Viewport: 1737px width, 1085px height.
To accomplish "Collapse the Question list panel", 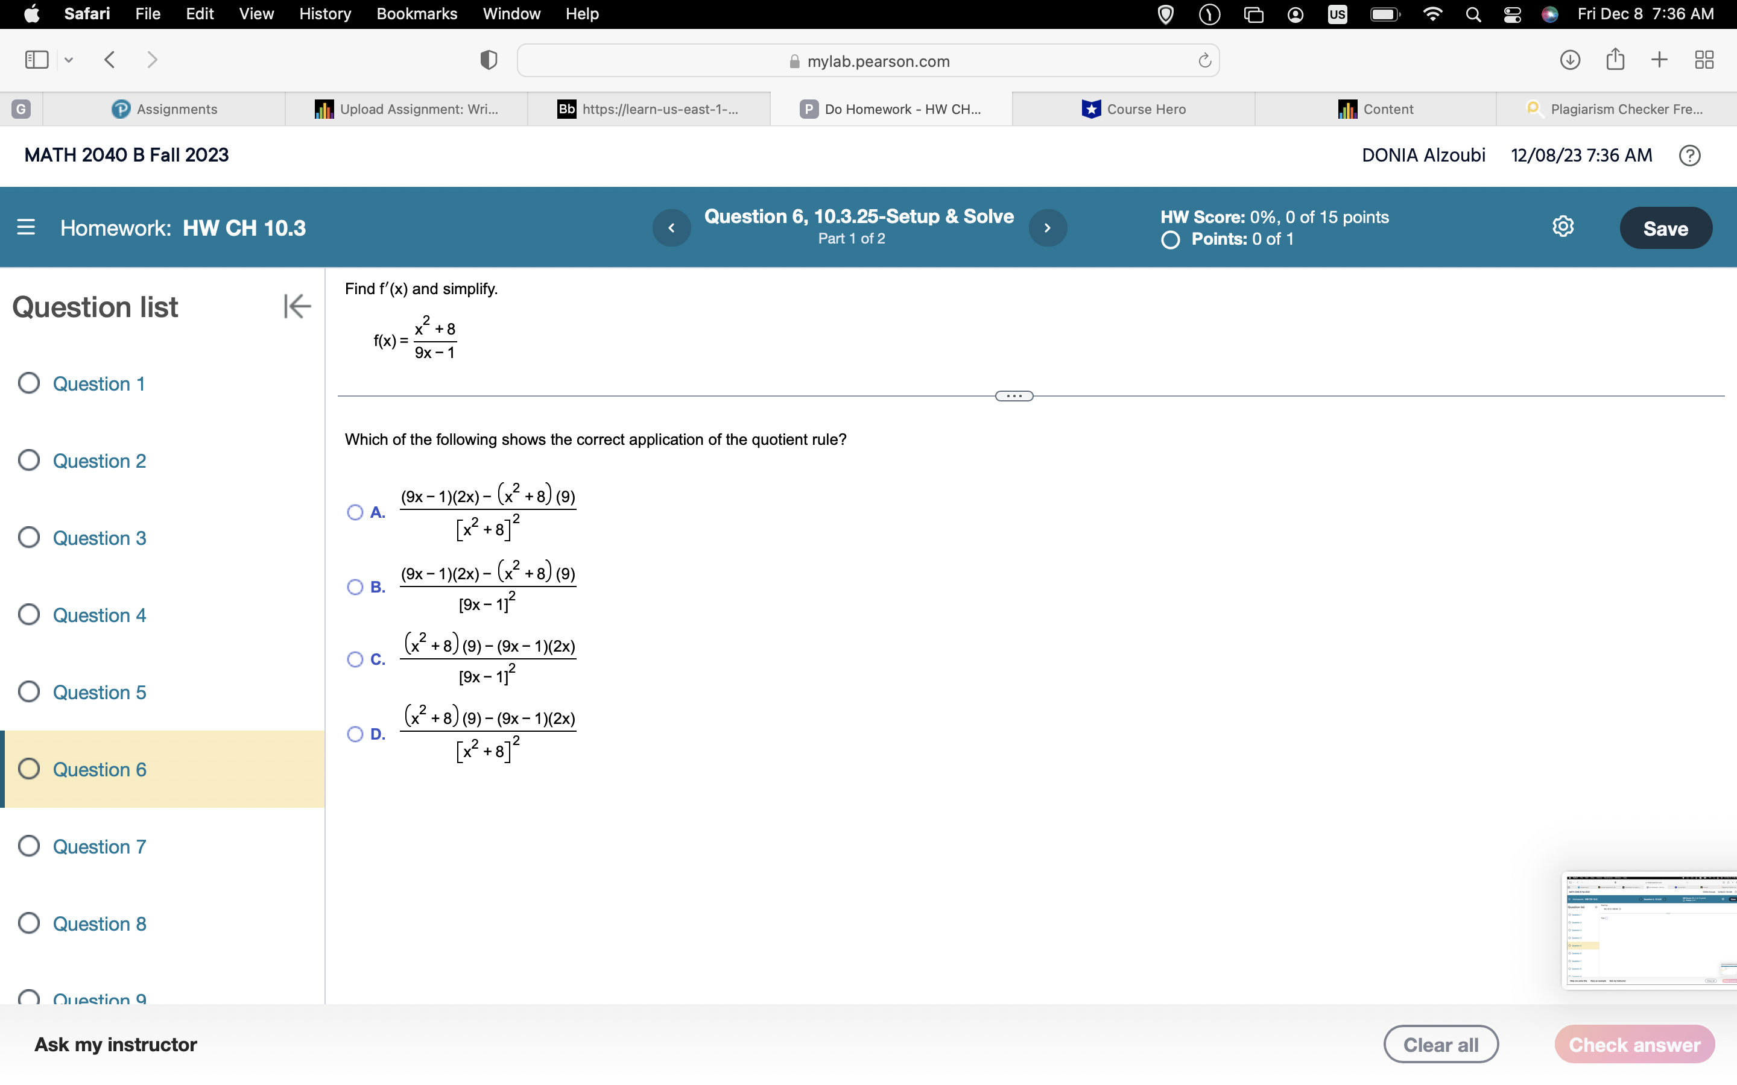I will [x=297, y=306].
